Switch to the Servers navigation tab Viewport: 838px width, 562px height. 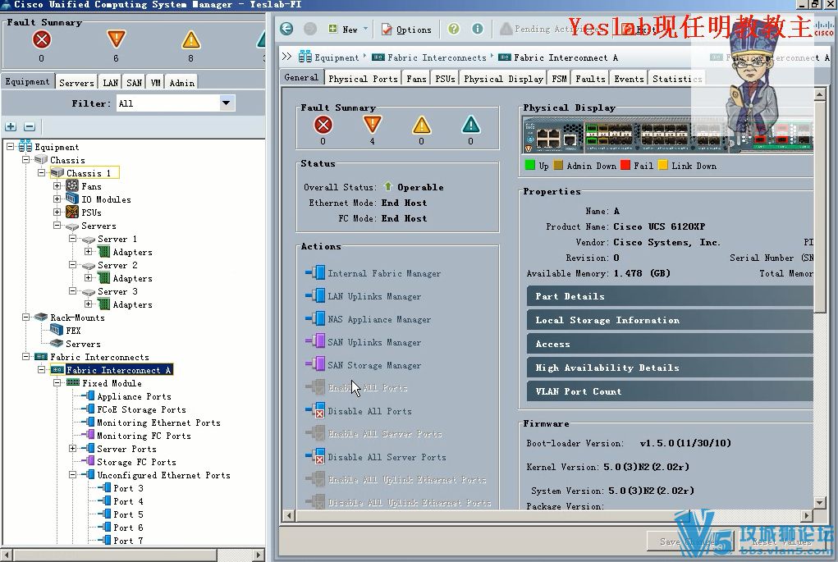click(76, 83)
